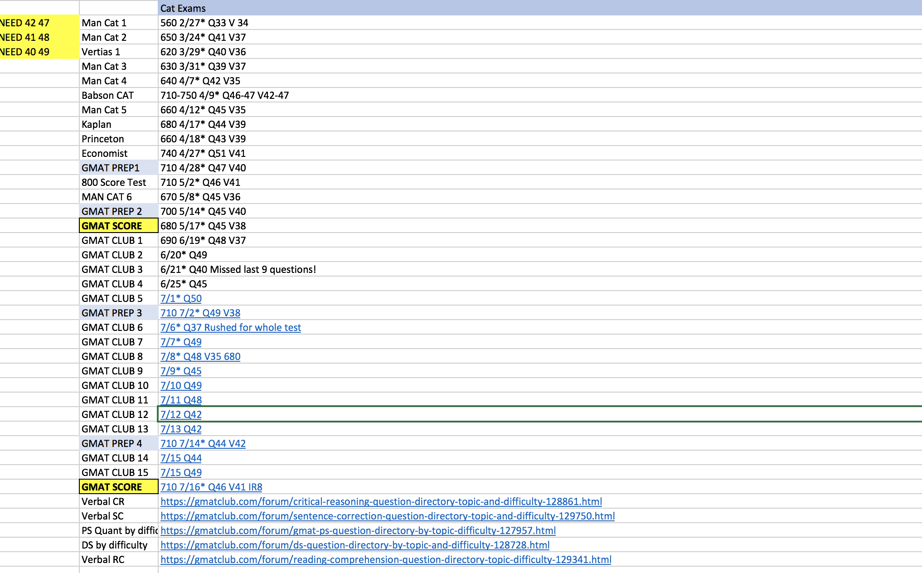Open the problem-solving quant directory URL

pos(358,530)
